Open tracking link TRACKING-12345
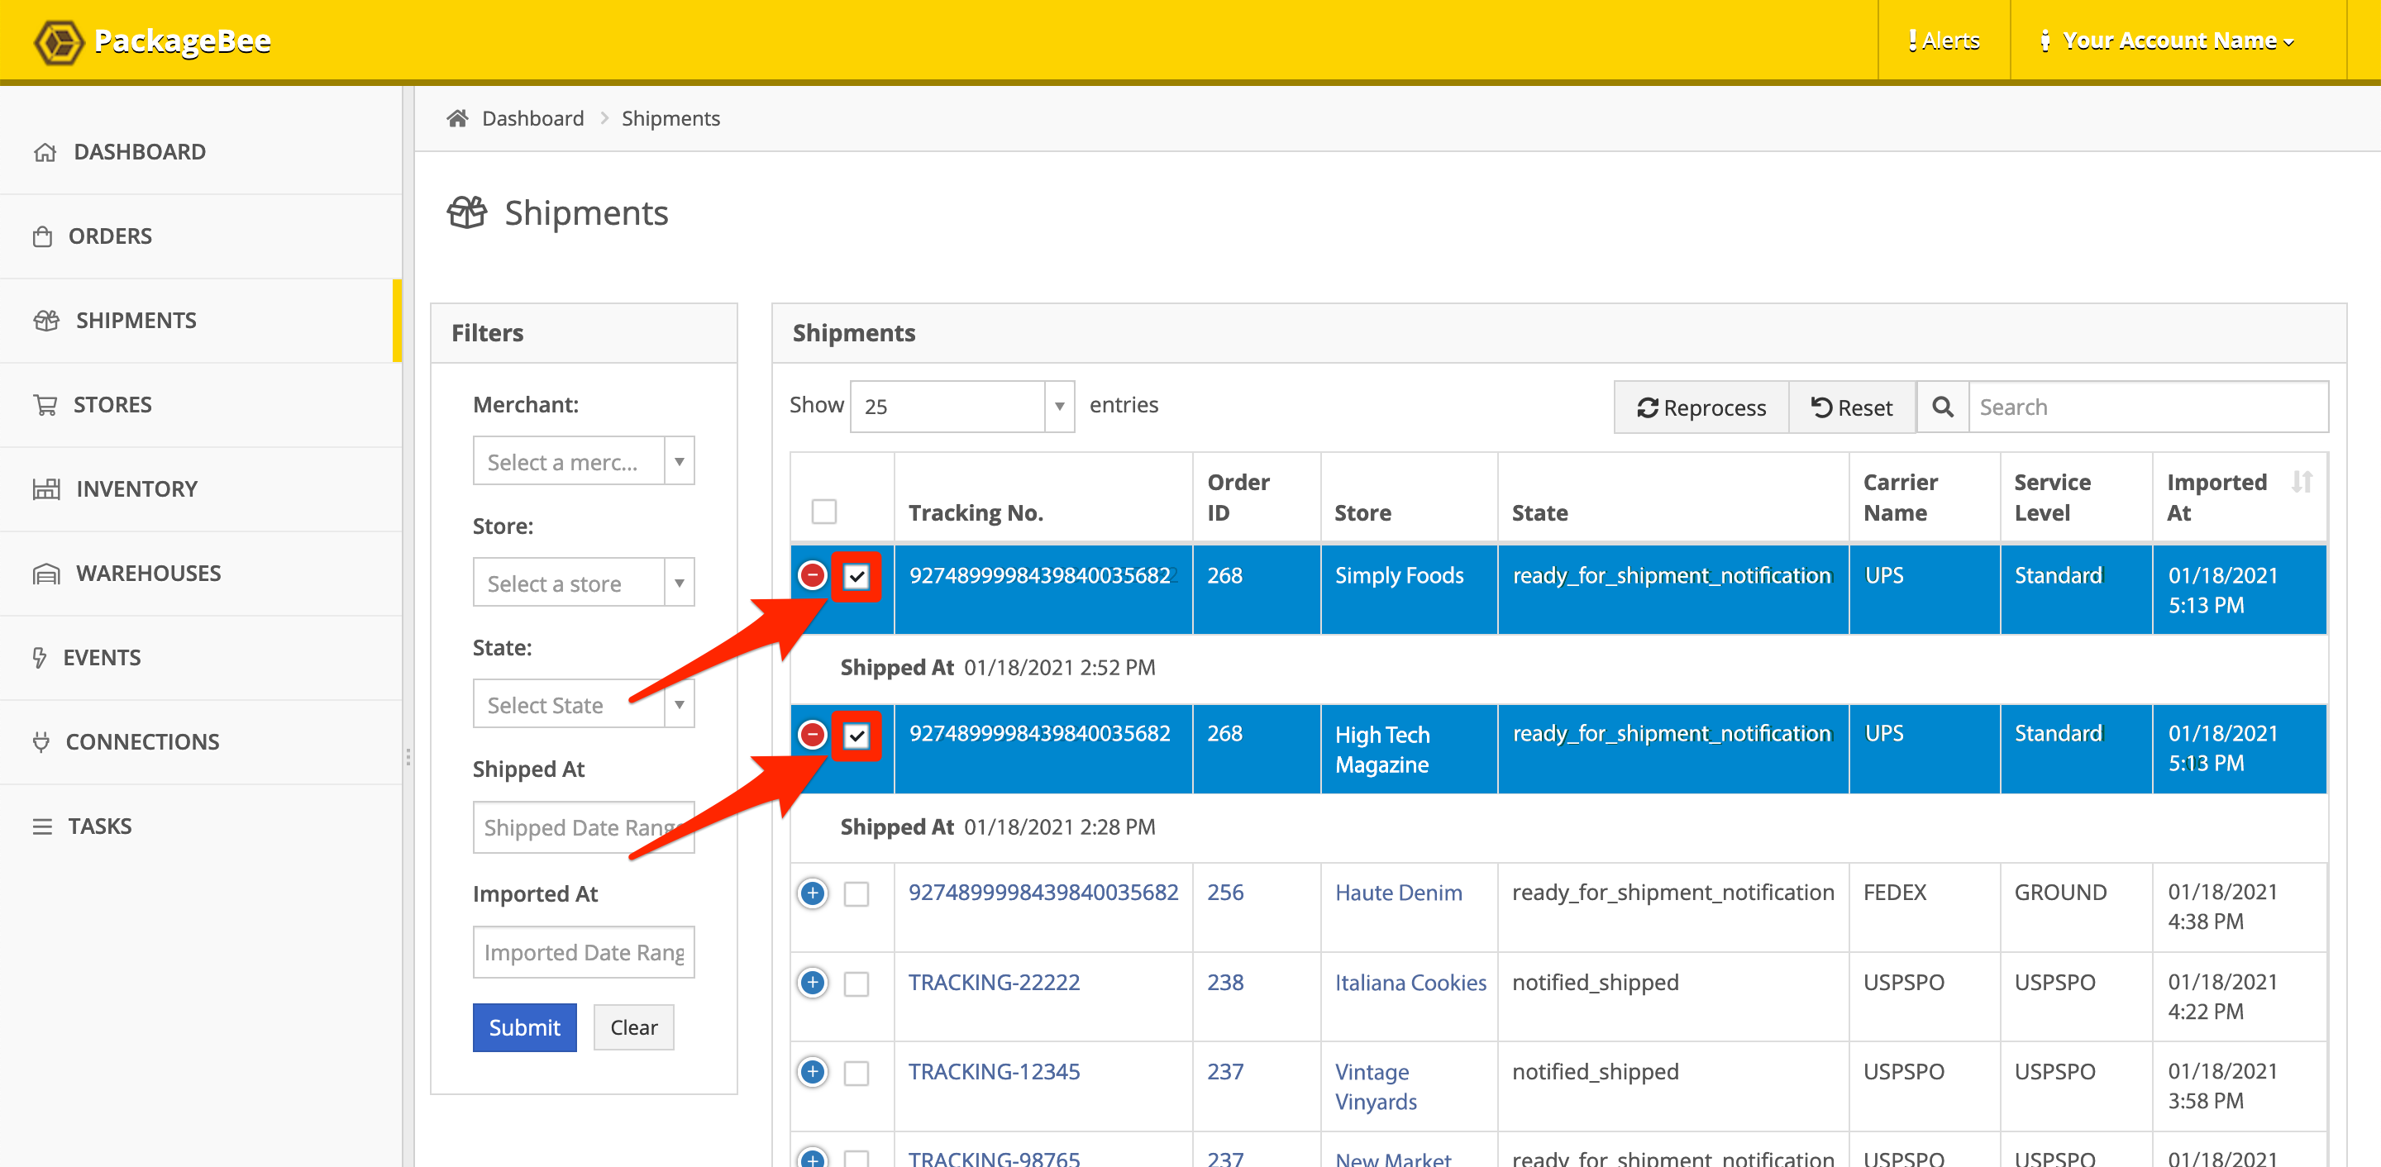 (x=994, y=1071)
